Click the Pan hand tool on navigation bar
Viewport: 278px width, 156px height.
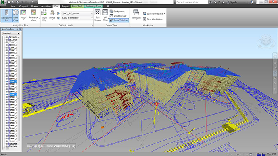tap(275, 63)
